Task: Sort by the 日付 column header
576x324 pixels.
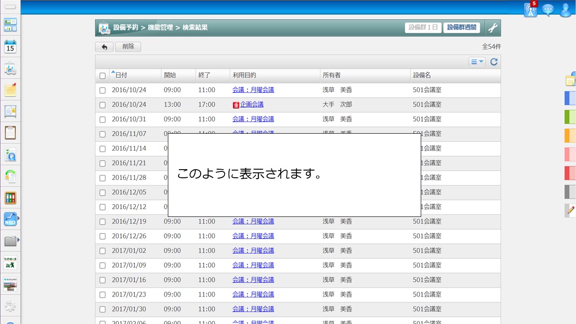Action: (x=121, y=76)
